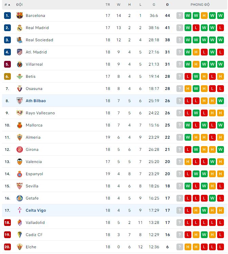Click the Barcelona club crest icon

tap(20, 16)
